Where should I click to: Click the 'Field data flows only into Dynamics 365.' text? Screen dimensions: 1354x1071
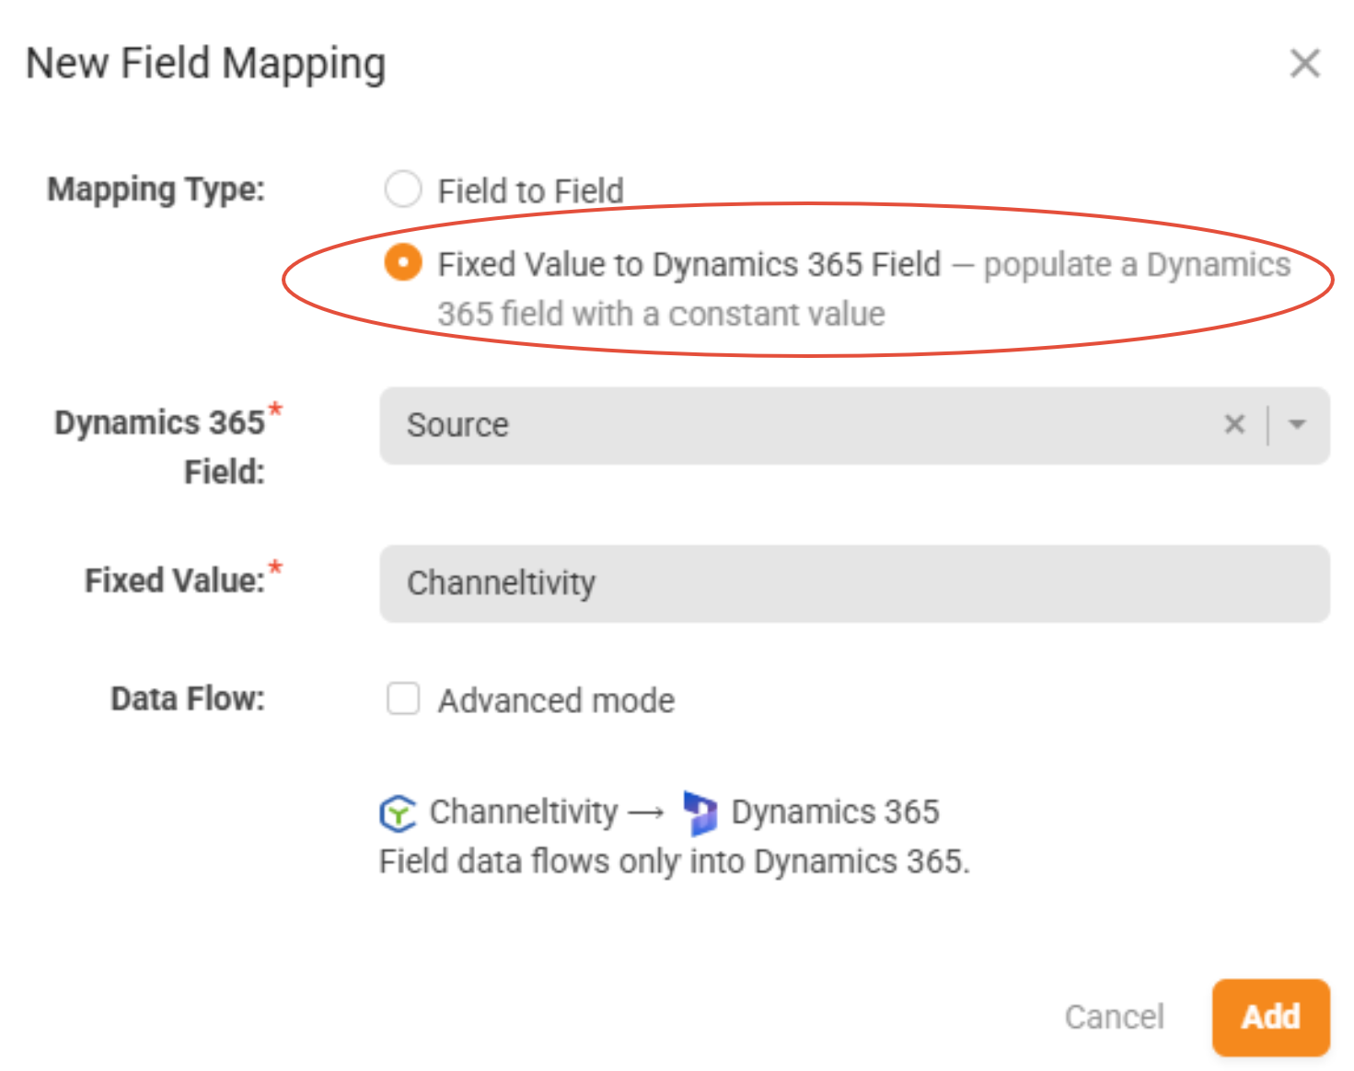tap(675, 862)
